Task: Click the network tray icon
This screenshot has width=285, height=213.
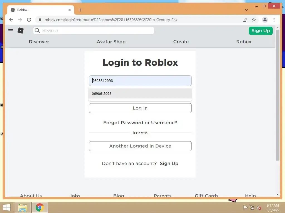Action: point(252,207)
